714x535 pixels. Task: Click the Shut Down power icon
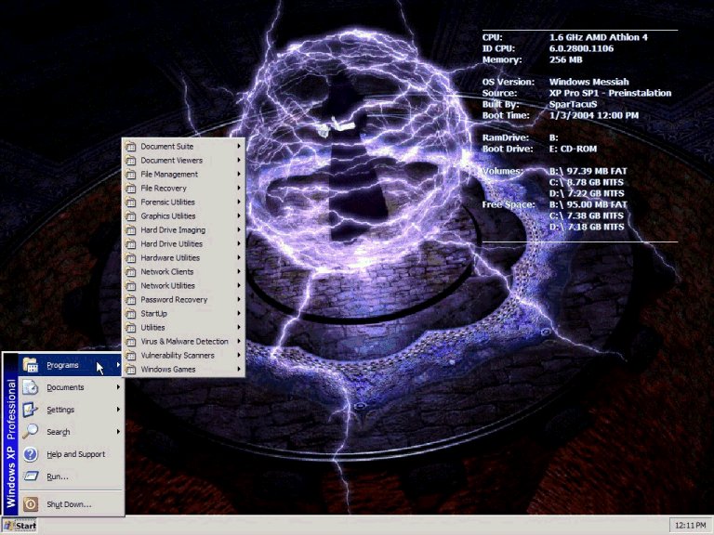tap(30, 504)
